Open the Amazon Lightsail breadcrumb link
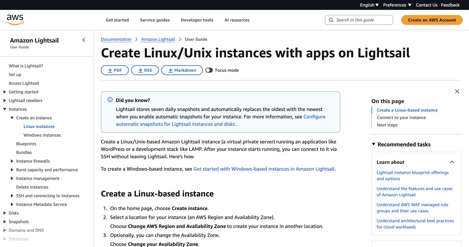Image resolution: width=469 pixels, height=247 pixels. click(158, 39)
